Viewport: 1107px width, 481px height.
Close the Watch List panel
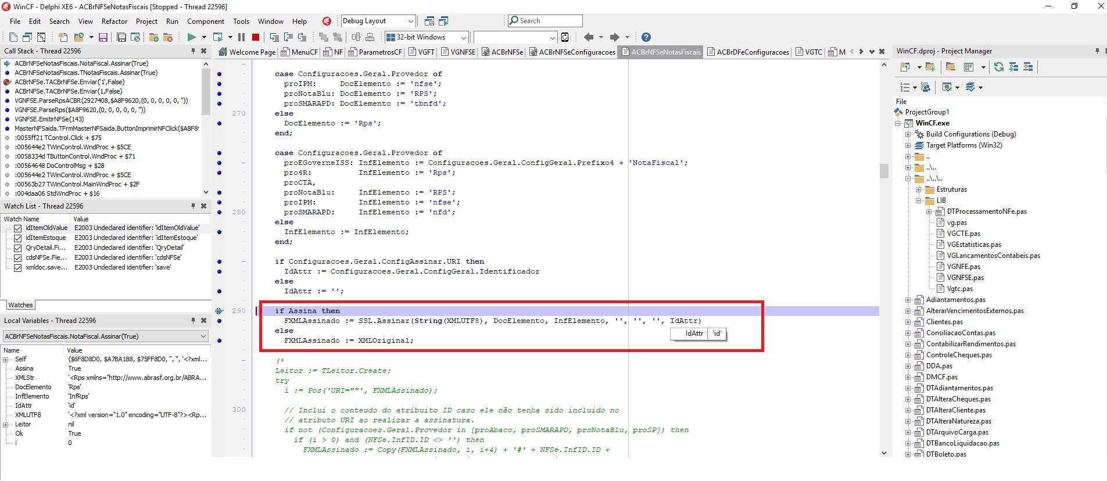(x=203, y=206)
